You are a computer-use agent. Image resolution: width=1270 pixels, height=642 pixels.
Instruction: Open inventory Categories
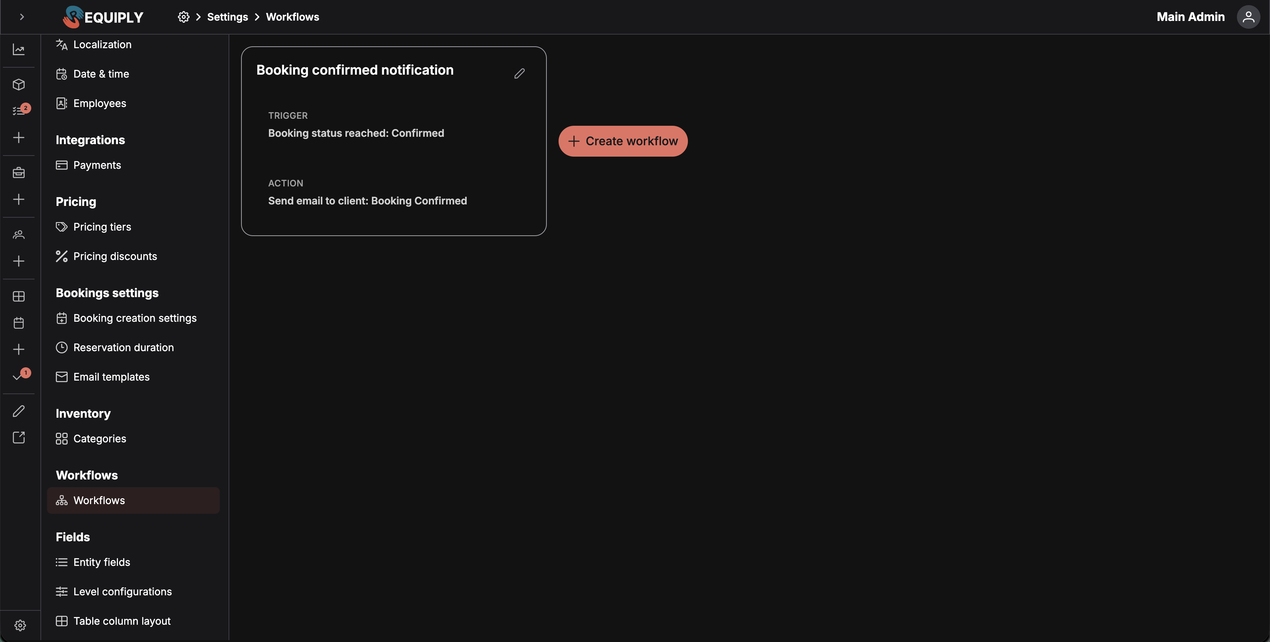(x=133, y=439)
